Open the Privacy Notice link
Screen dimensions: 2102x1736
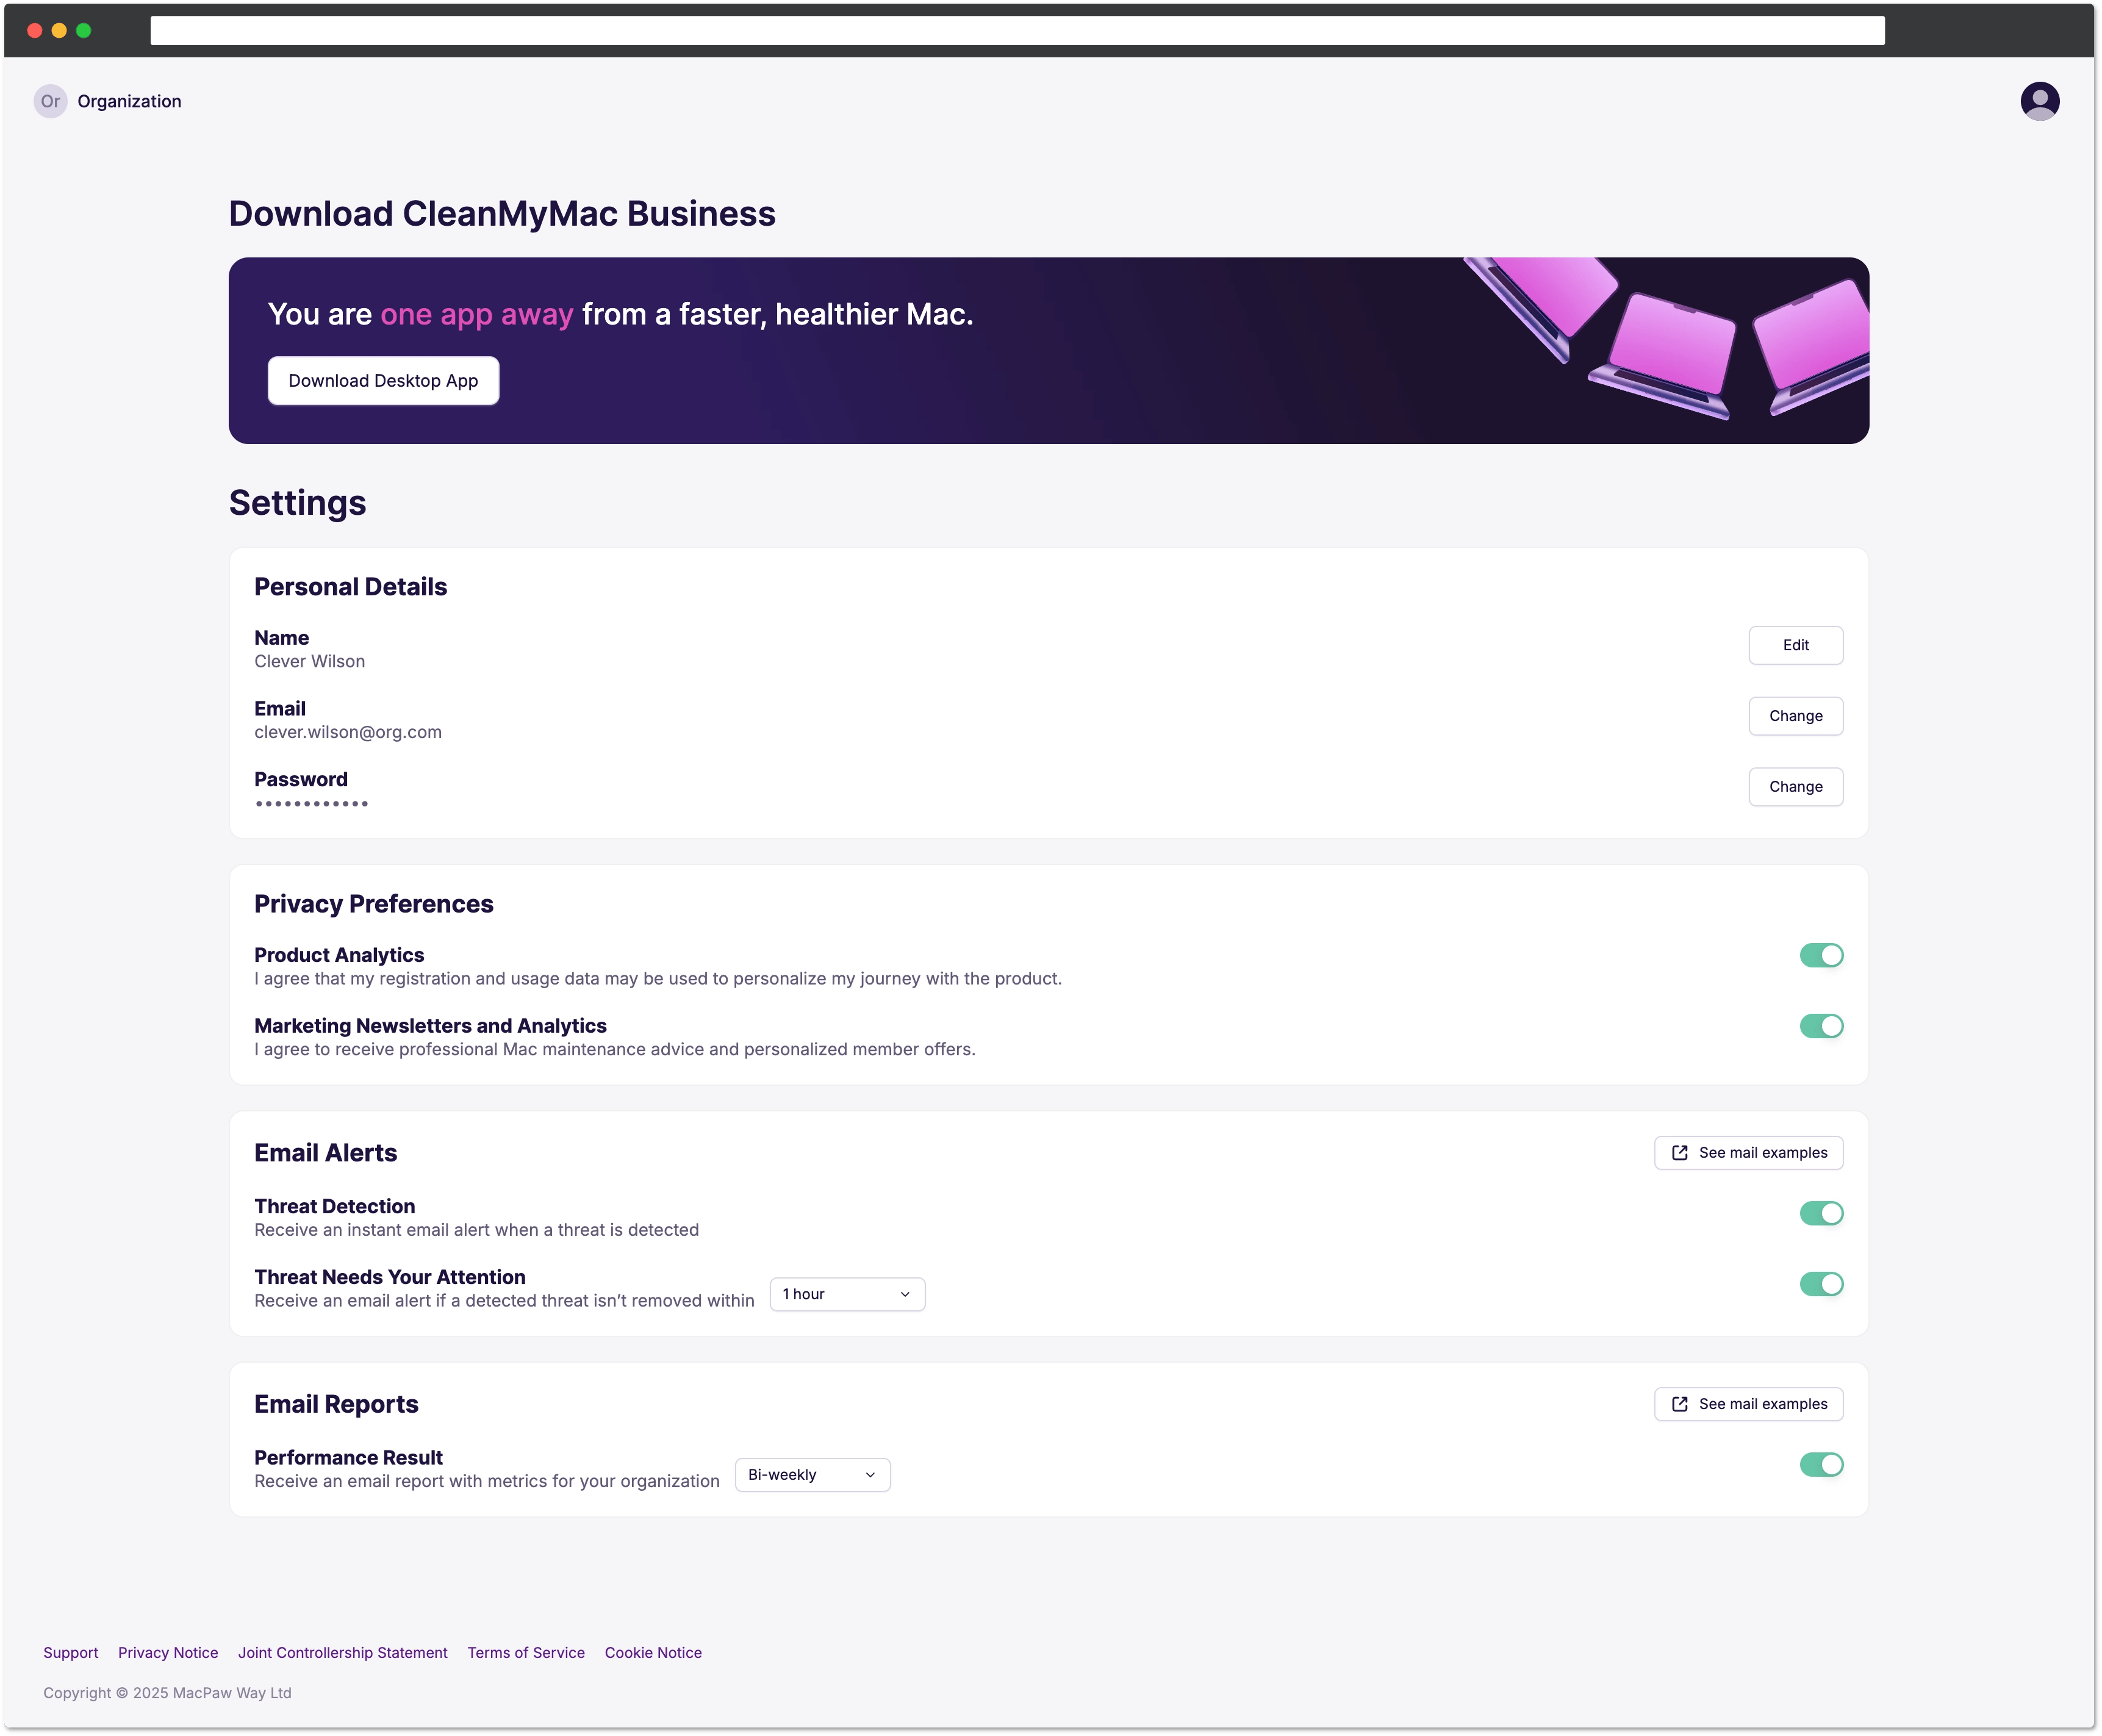click(x=168, y=1652)
